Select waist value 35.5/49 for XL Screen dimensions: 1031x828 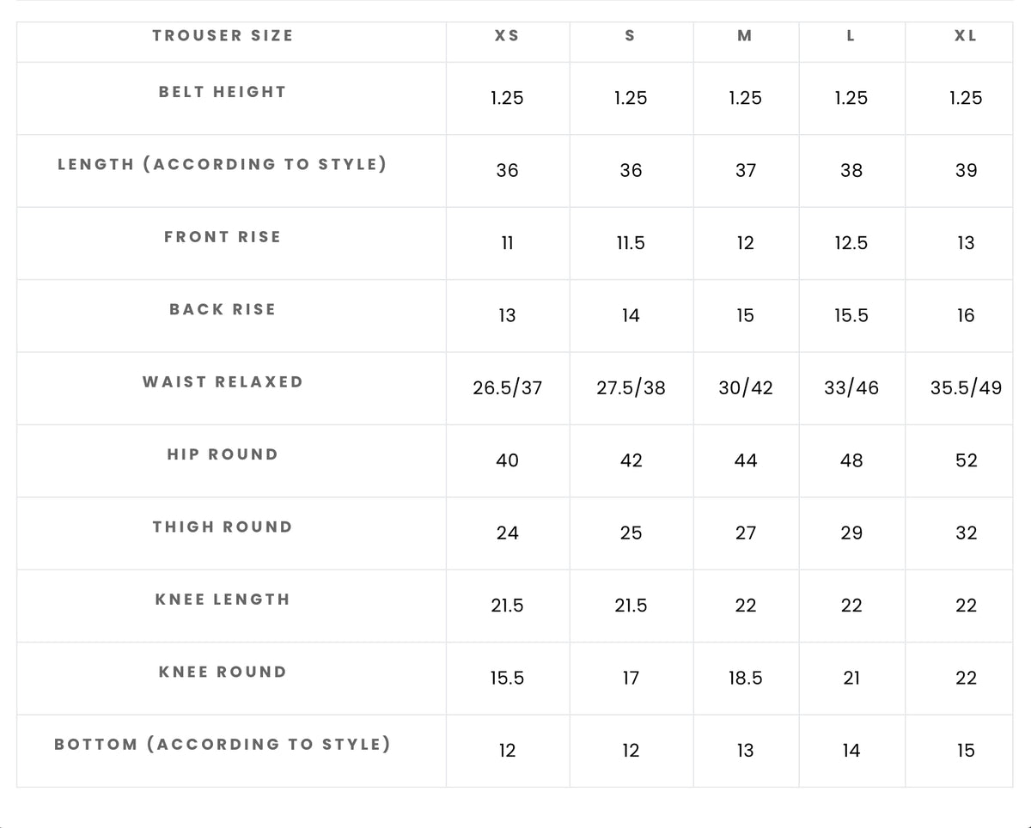[x=966, y=388]
